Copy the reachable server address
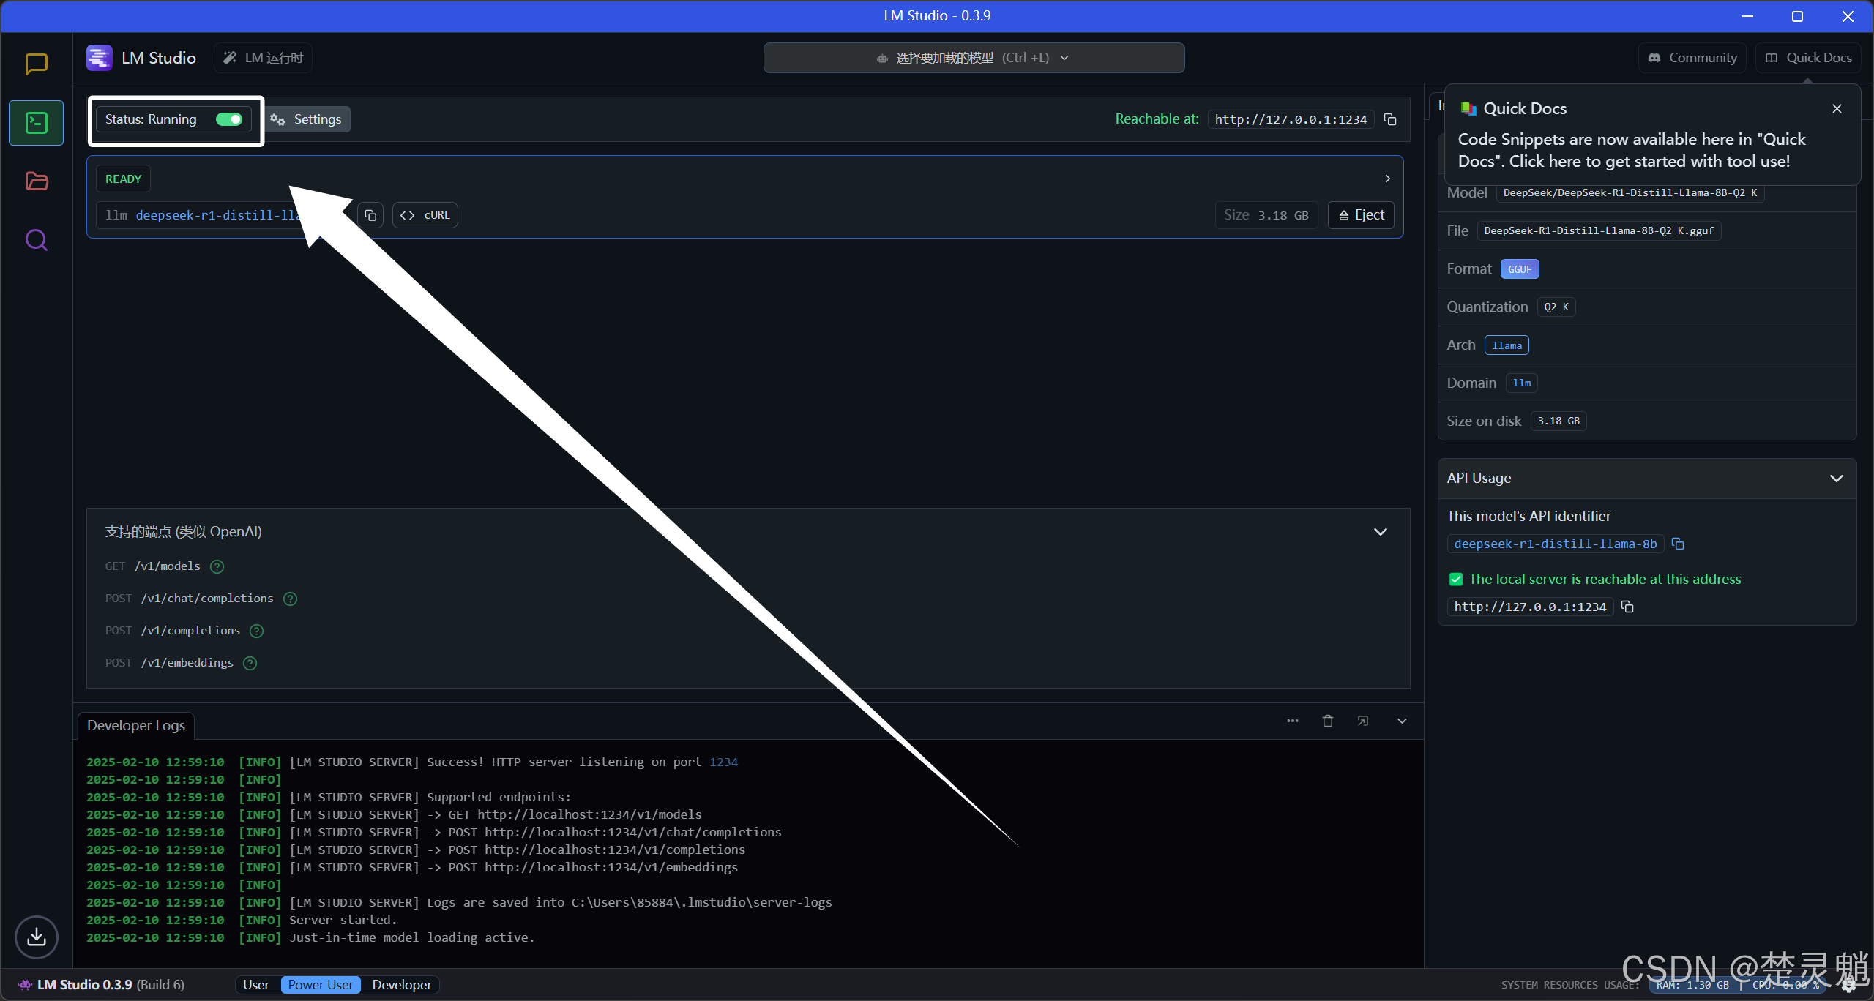This screenshot has width=1874, height=1001. point(1390,119)
